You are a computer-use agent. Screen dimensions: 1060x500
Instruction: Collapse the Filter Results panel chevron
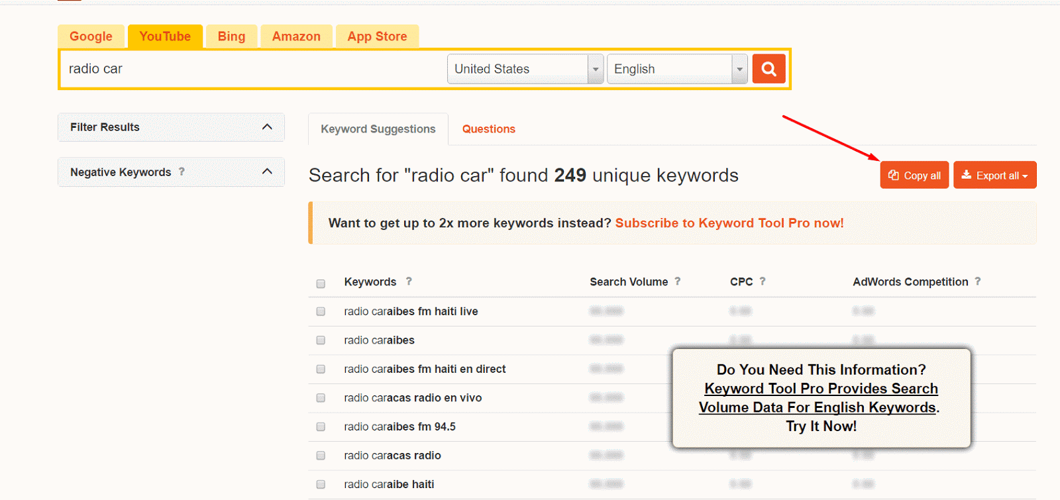coord(267,127)
